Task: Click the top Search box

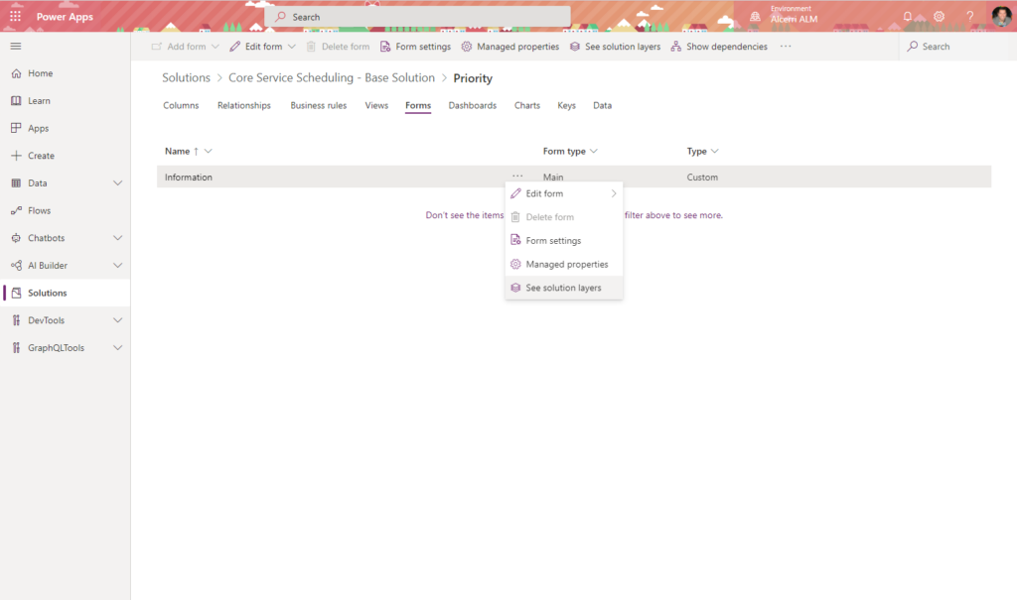Action: [417, 17]
